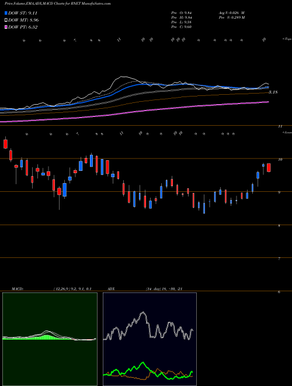This screenshot has height=386, width=292.
Task: Click the 'Pre O: 9.84' open value
Action: tap(182, 13)
